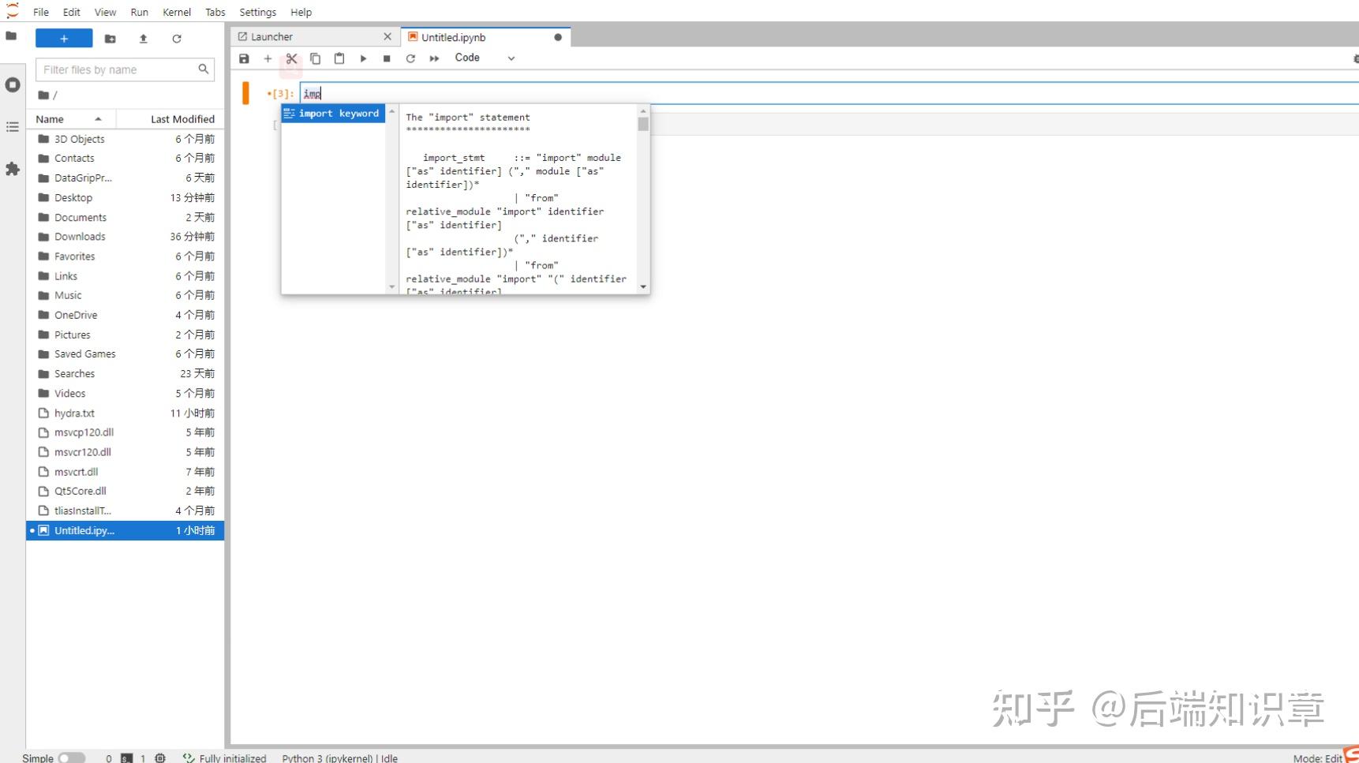Save the notebook

[x=244, y=58]
